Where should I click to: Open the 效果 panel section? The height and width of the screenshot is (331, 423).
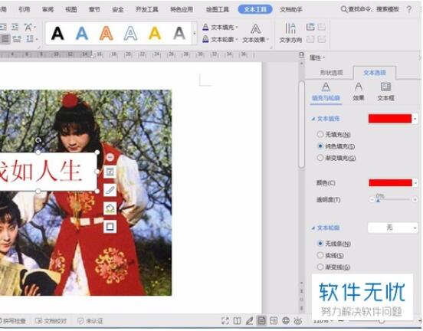tap(359, 91)
